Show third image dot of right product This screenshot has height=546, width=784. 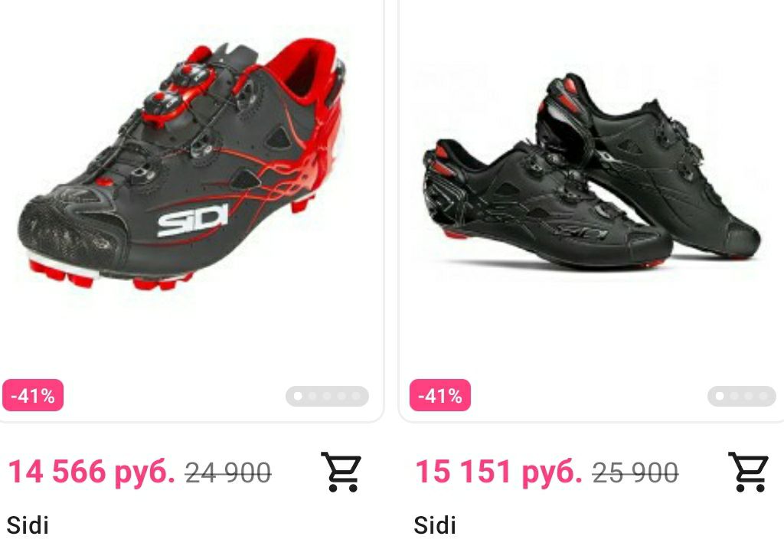coord(749,396)
